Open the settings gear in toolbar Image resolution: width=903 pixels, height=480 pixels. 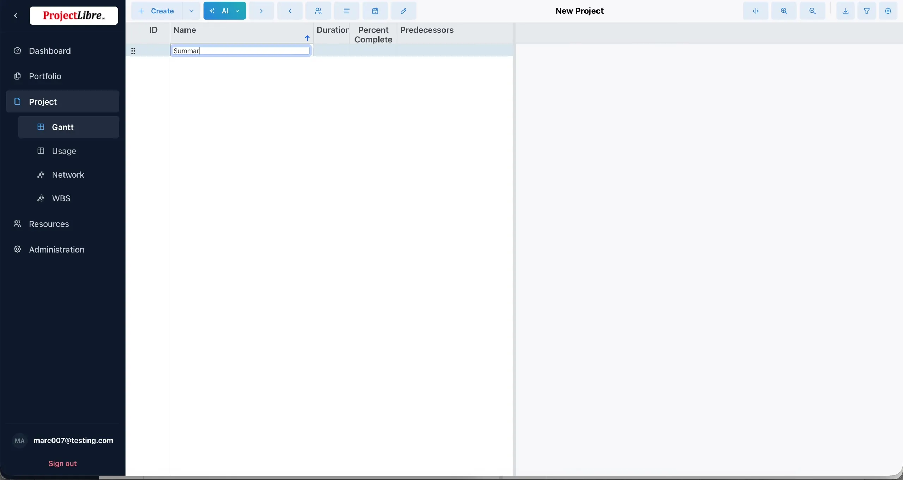click(888, 11)
